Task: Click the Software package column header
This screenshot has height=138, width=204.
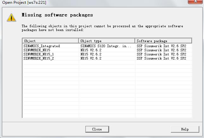Action: [163, 41]
